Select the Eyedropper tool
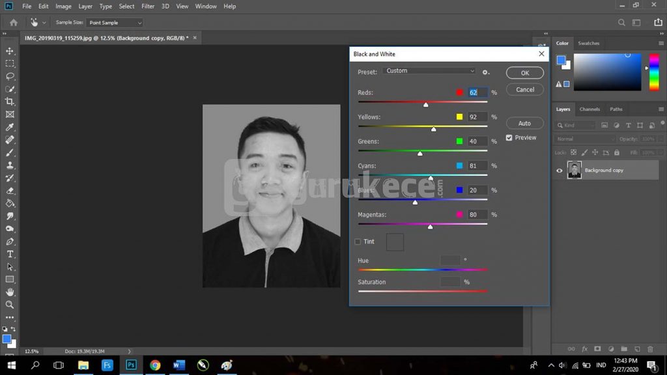 10,127
